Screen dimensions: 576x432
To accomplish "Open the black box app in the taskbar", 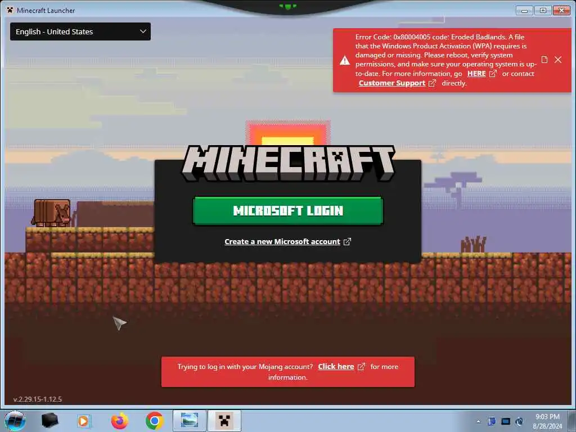I will tap(49, 421).
